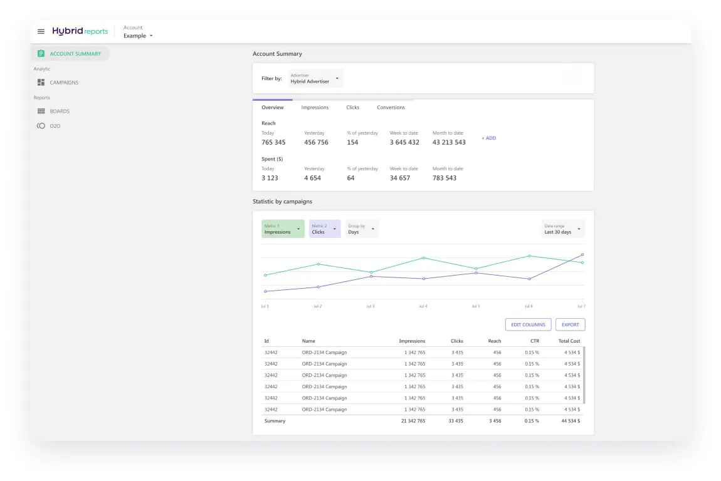
Task: Click Reach Month to date 43 213 543
Action: pos(450,142)
